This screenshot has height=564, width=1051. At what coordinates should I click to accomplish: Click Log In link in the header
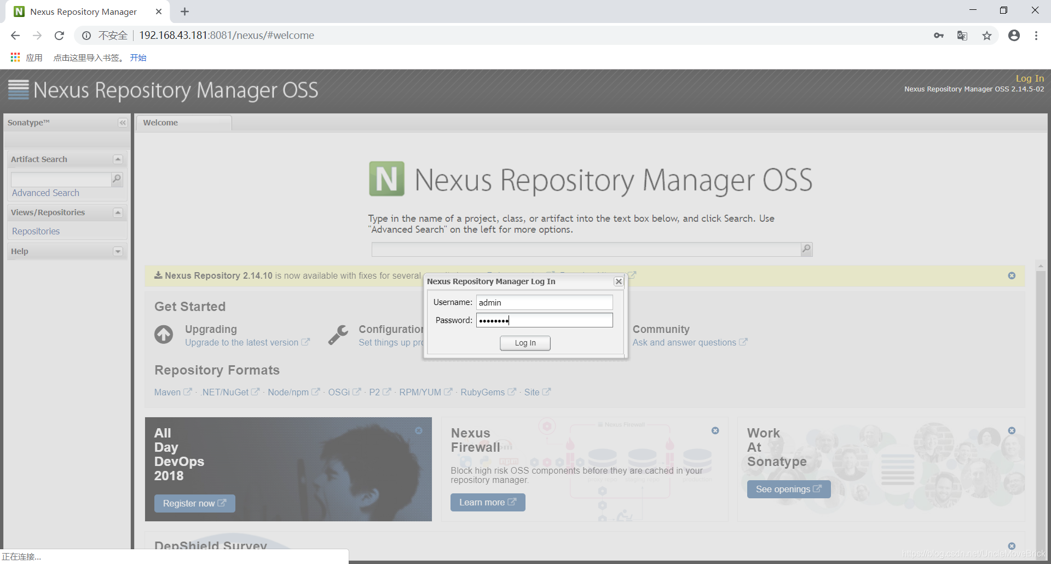coord(1030,78)
